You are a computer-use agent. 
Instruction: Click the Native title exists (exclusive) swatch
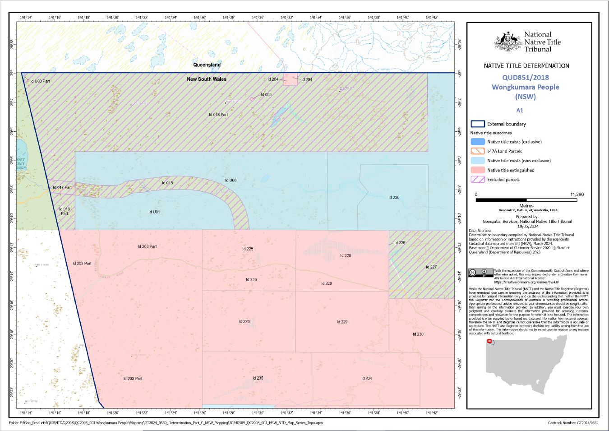[477, 142]
